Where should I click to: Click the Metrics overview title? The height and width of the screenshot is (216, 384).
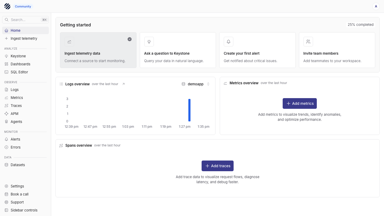click(244, 83)
